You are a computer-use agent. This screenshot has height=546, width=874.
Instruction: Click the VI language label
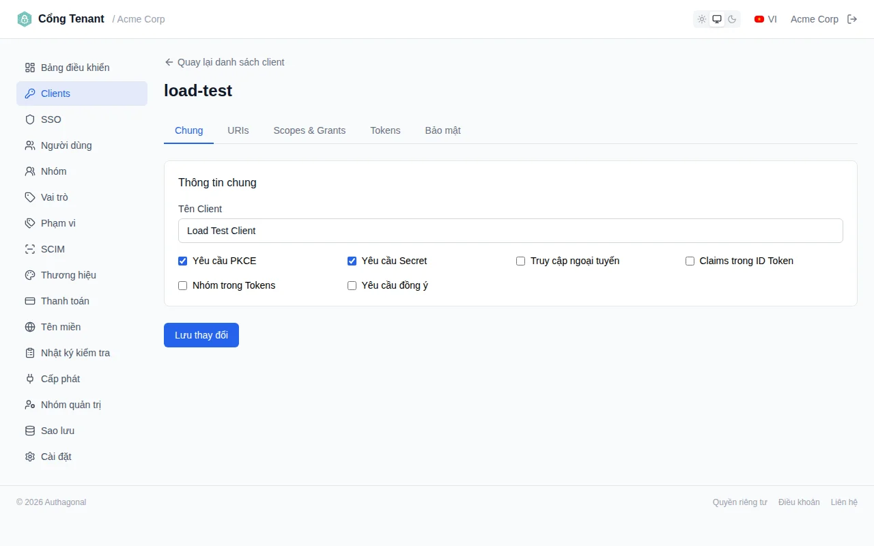tap(772, 19)
